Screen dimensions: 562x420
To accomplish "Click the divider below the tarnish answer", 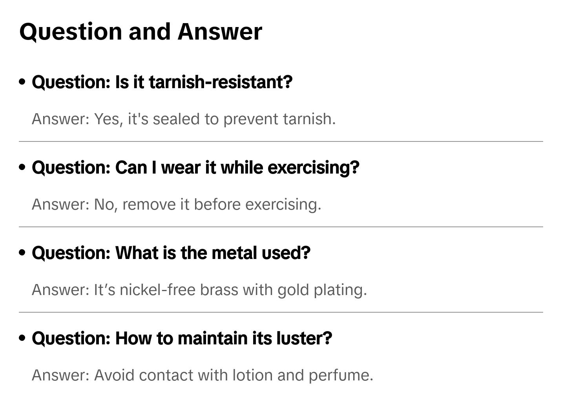I will click(x=281, y=141).
